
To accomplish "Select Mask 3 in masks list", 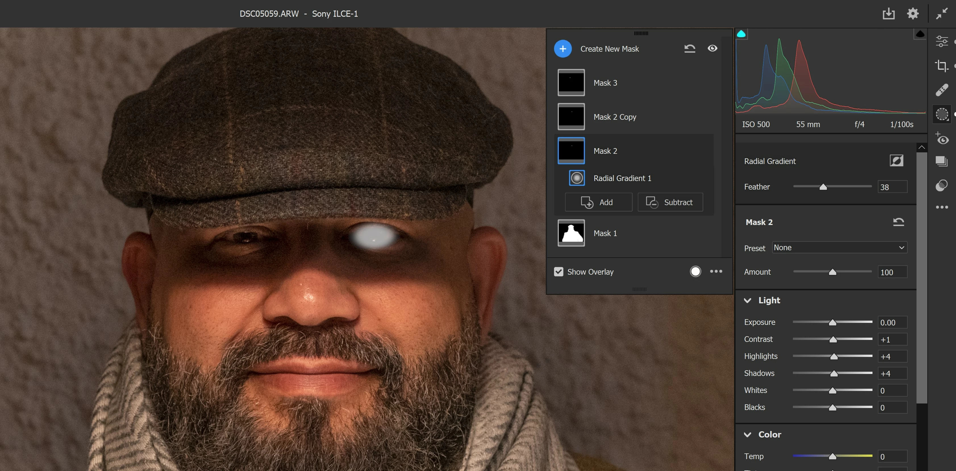I will point(605,83).
